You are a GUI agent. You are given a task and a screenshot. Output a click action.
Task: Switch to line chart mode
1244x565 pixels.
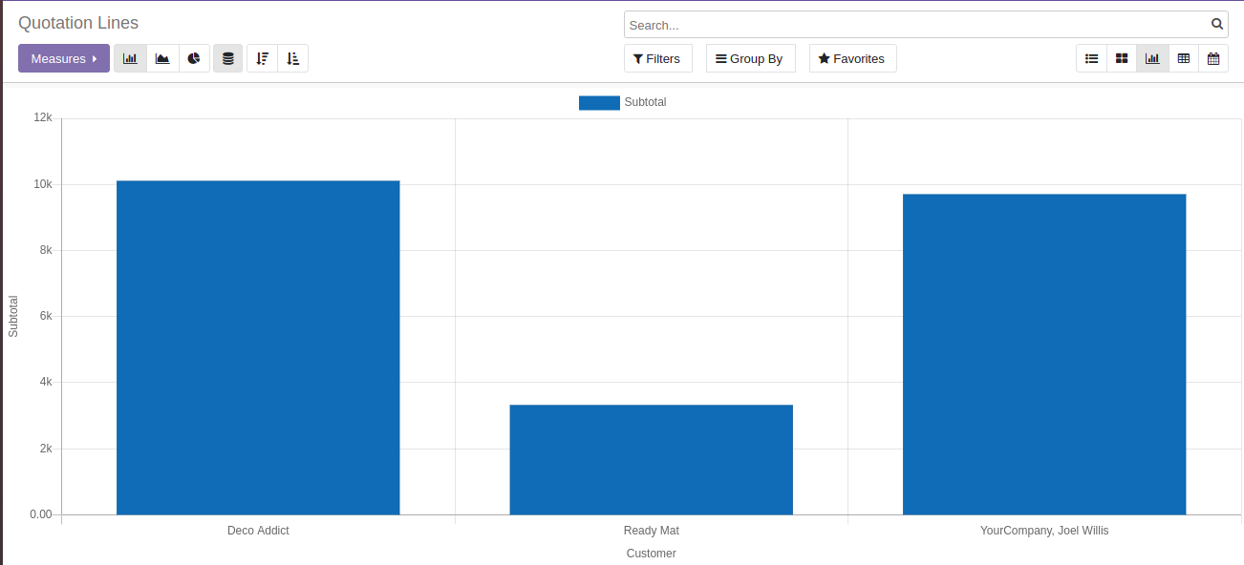tap(162, 58)
